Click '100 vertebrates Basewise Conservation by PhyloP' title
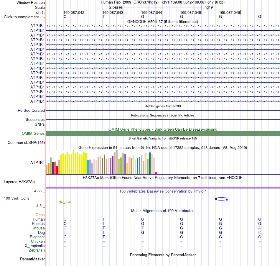 (x=163, y=191)
